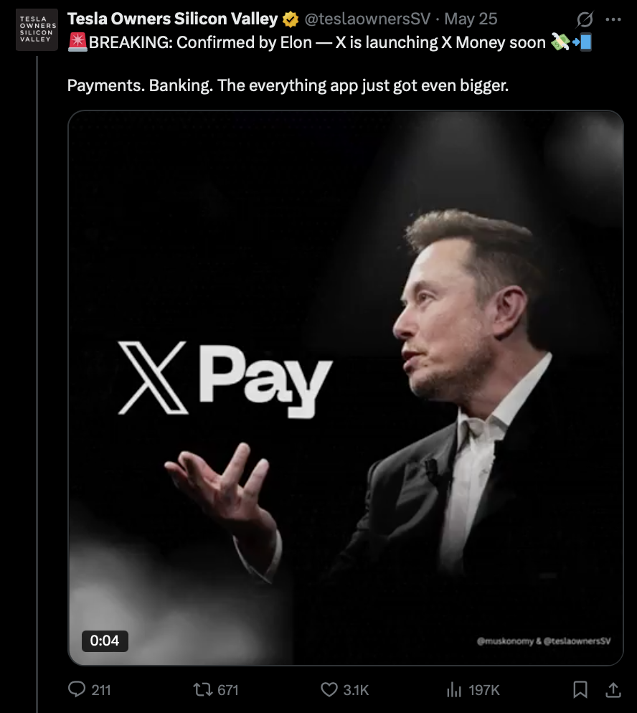637x713 pixels.
Task: Click the gold verified badge
Action: pyautogui.click(x=290, y=19)
